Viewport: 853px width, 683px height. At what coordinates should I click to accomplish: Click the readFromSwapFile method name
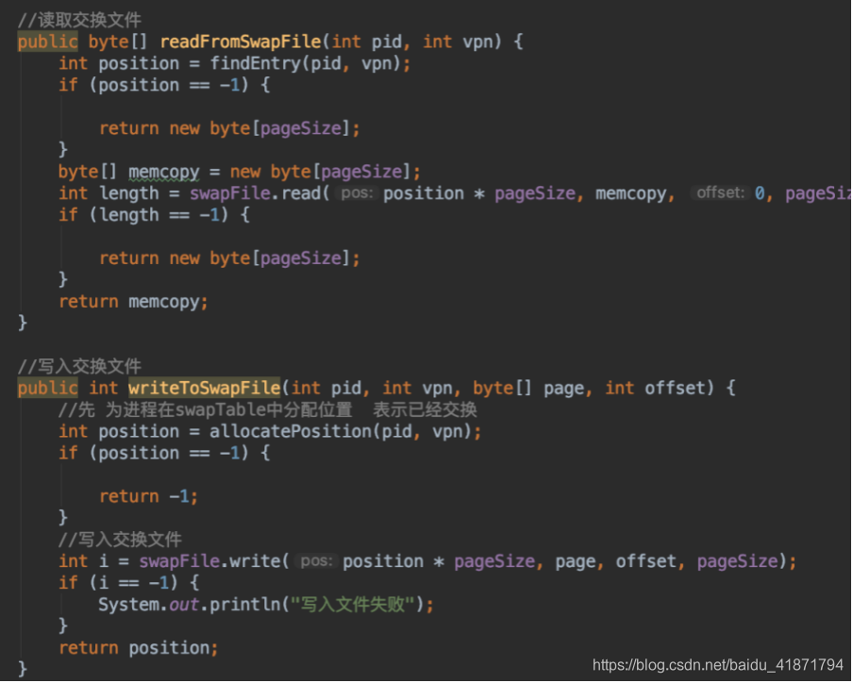pos(241,42)
